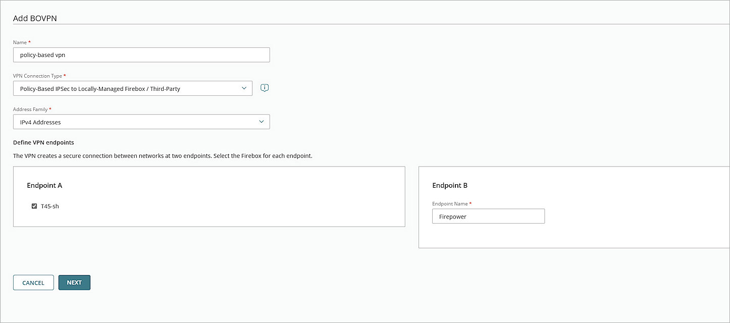Click the Name input containing policy-based vpn
The width and height of the screenshot is (730, 323).
(141, 55)
